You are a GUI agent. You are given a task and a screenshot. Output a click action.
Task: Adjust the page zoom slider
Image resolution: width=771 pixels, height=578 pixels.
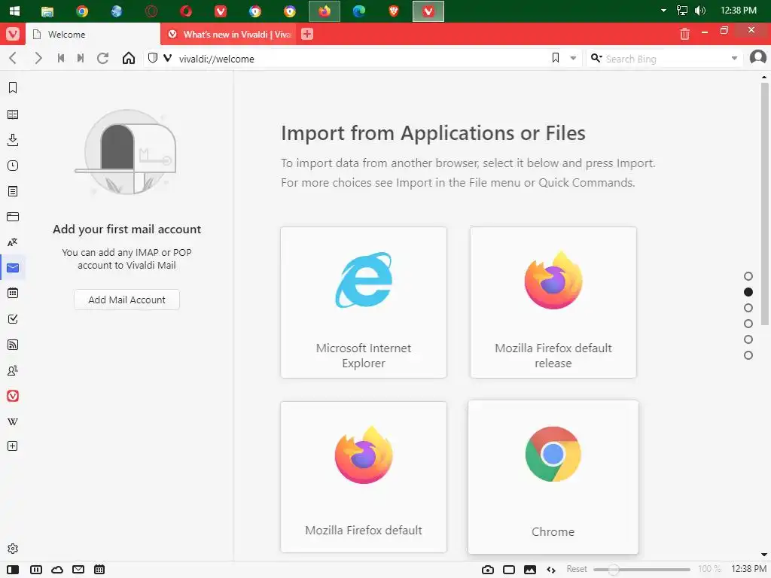pos(641,570)
